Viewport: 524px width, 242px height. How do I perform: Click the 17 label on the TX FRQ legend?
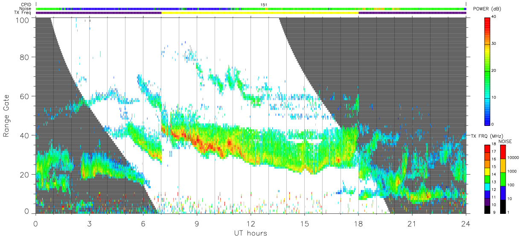pyautogui.click(x=494, y=152)
